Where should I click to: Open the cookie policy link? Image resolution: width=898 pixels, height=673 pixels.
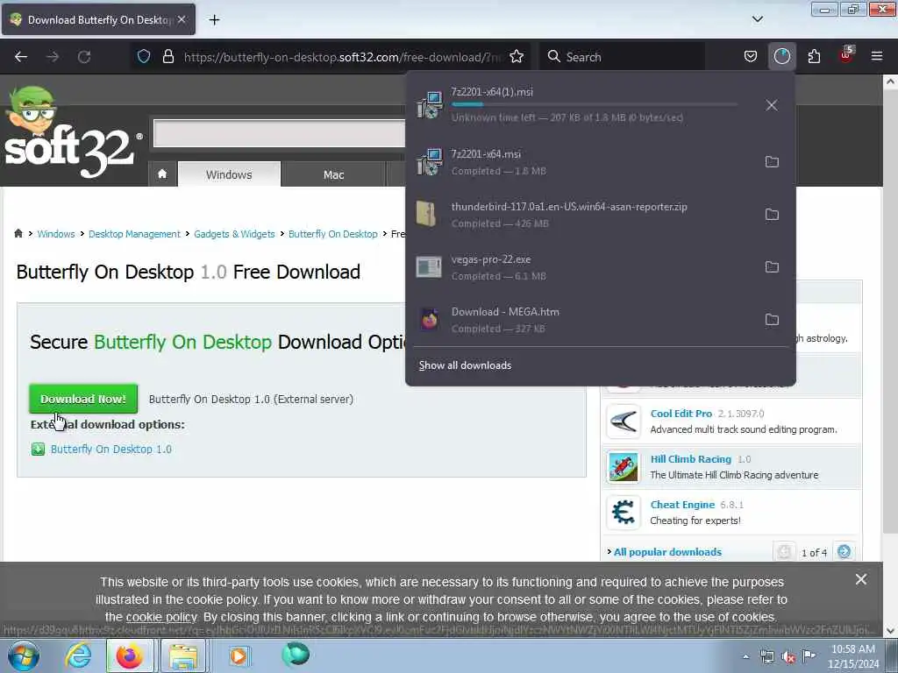[x=161, y=617]
